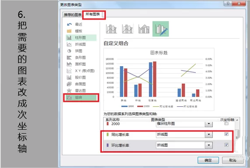The height and width of the screenshot is (168, 250).
Task: Select 折线图 chart category label
Action: pos(80,44)
